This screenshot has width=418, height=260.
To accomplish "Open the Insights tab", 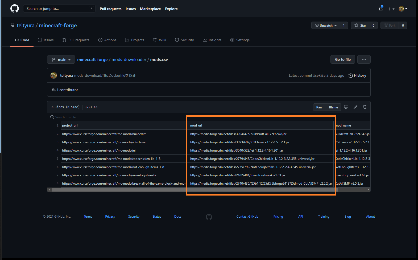I will pos(212,40).
